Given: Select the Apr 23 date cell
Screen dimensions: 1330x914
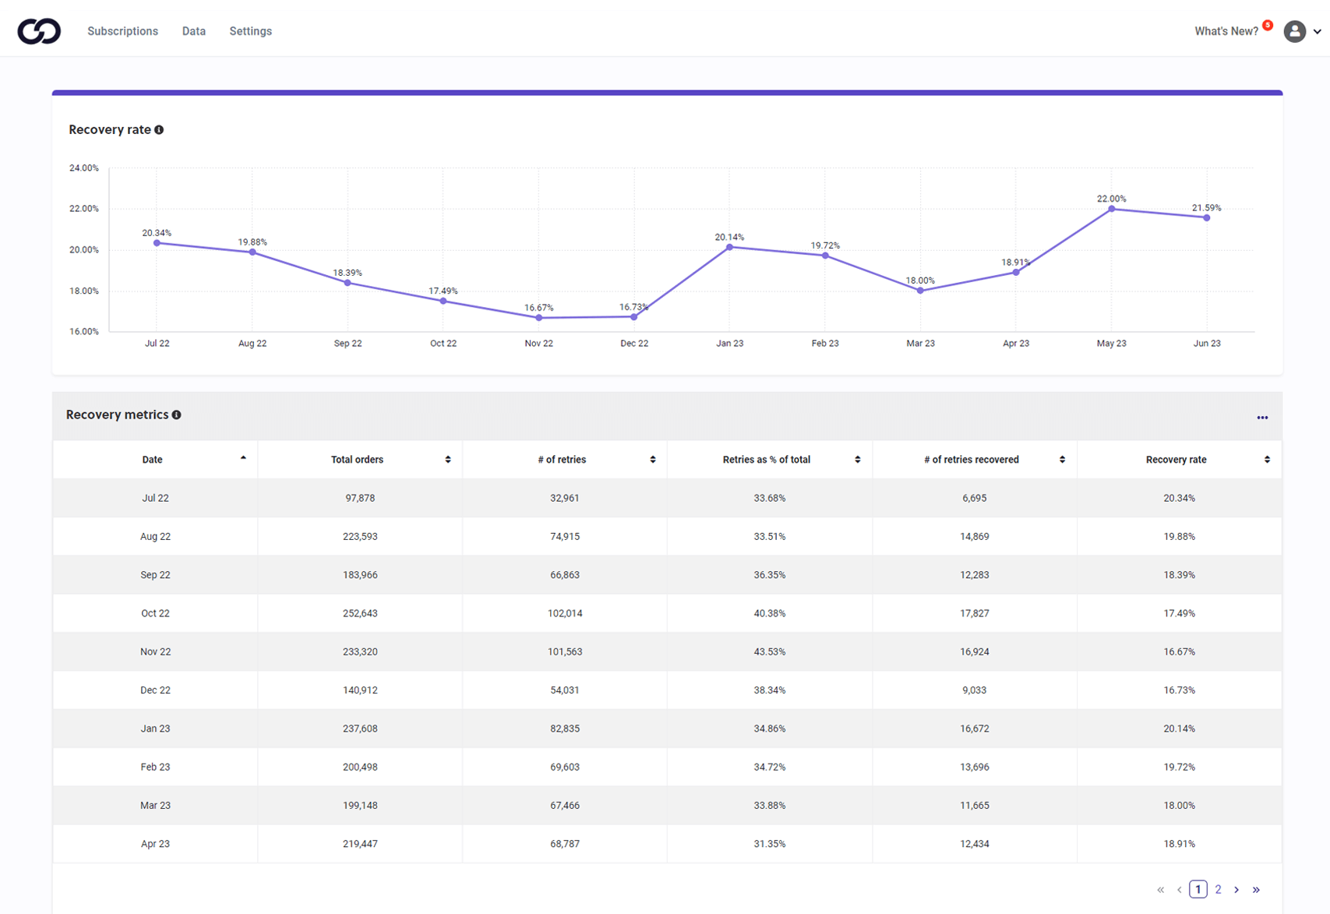Looking at the screenshot, I should coord(155,844).
